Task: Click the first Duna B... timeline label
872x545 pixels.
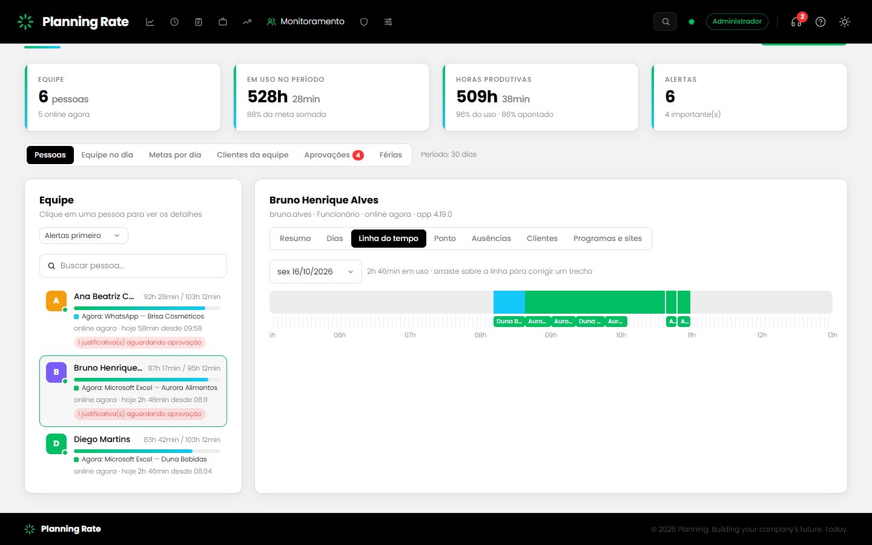Action: (509, 322)
